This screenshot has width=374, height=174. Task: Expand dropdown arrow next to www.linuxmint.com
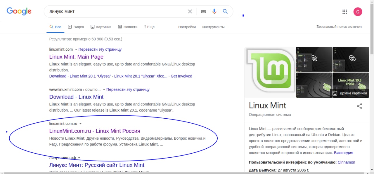(104, 89)
